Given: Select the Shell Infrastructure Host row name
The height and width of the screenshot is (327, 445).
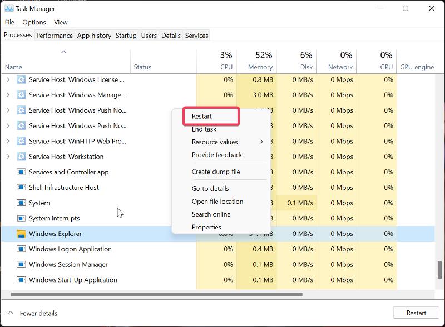Looking at the screenshot, I should pyautogui.click(x=64, y=187).
